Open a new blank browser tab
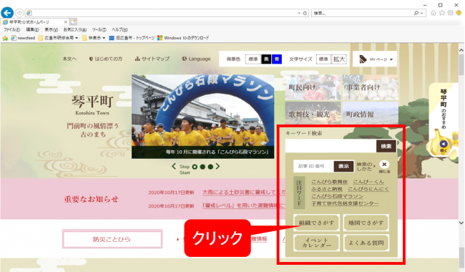 click(73, 22)
